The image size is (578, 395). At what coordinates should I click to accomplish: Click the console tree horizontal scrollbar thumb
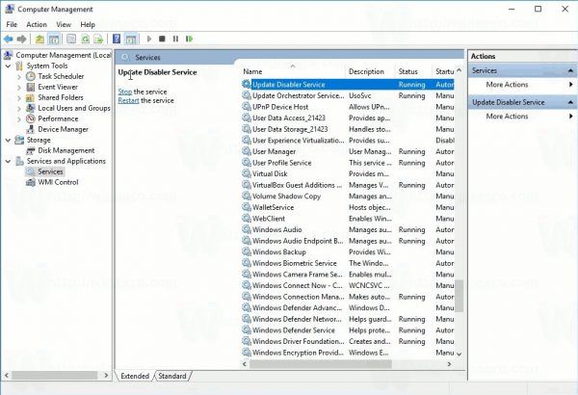coord(55,376)
